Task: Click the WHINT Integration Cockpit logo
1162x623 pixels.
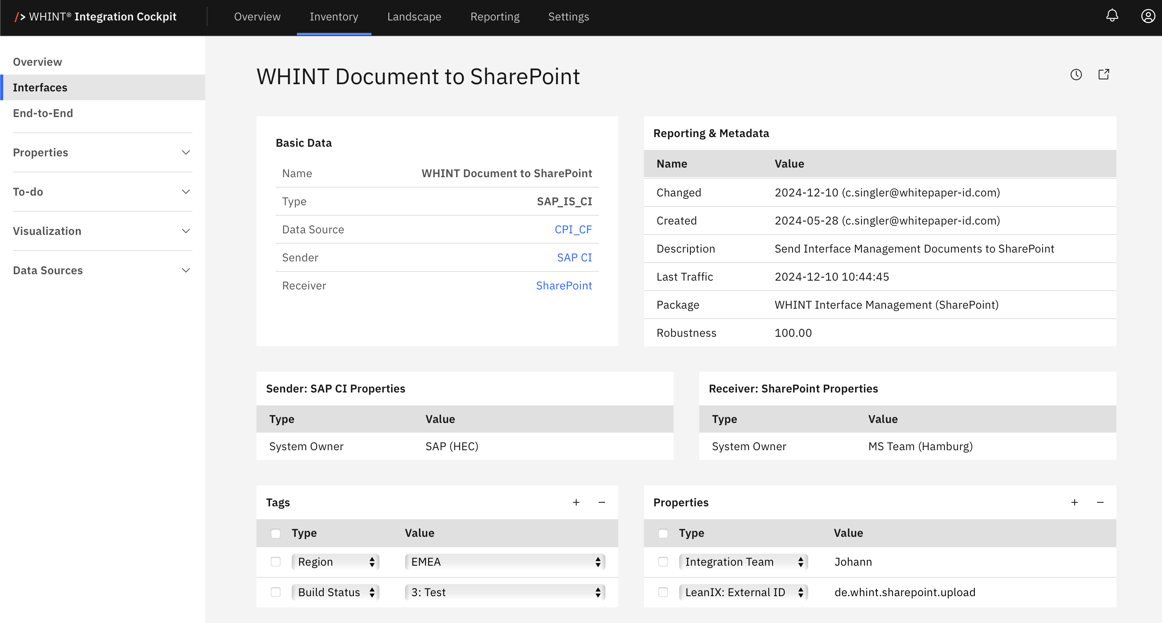Action: 96,17
